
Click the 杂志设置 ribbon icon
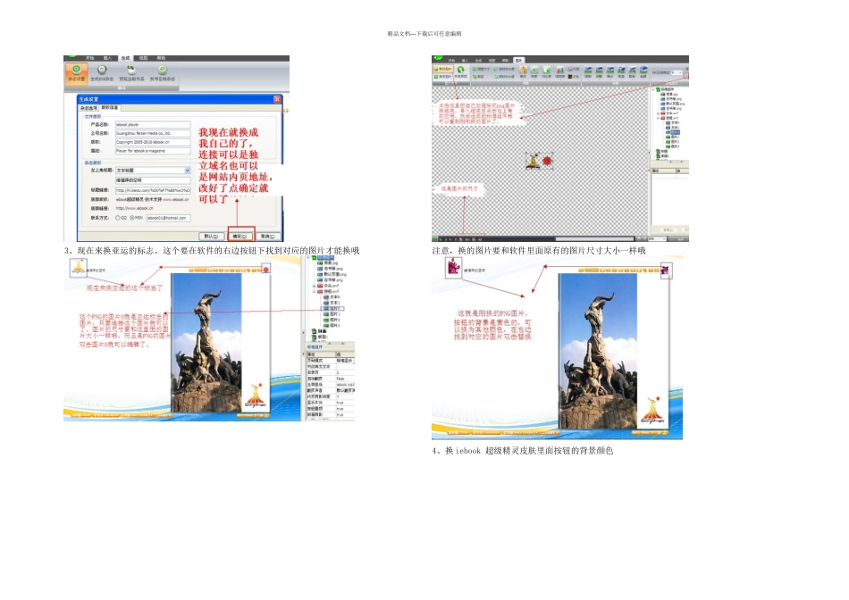[76, 73]
